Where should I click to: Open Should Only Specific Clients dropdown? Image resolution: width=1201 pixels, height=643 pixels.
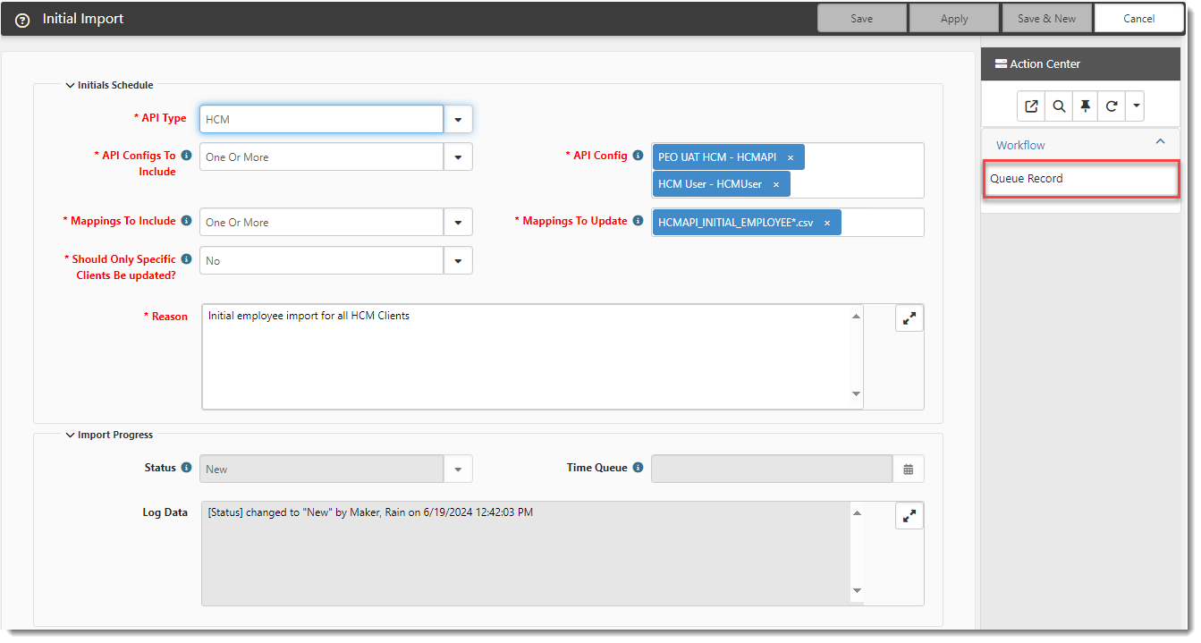458,261
